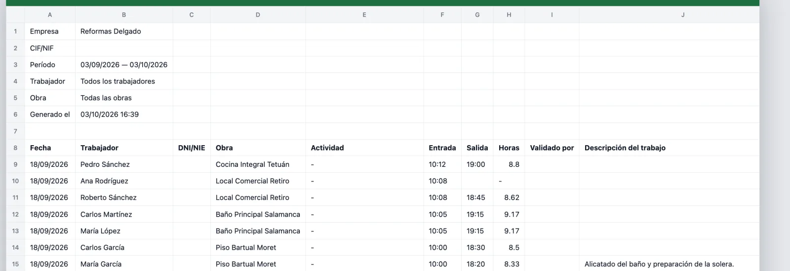
Task: Select the 'Carlos Martínez' cell
Action: click(124, 214)
